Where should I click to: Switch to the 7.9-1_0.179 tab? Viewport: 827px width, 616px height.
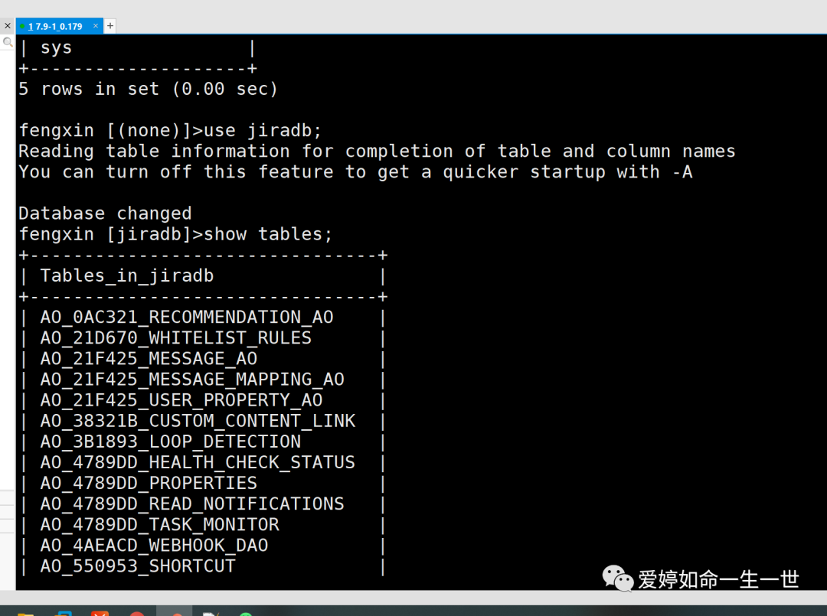[x=55, y=26]
